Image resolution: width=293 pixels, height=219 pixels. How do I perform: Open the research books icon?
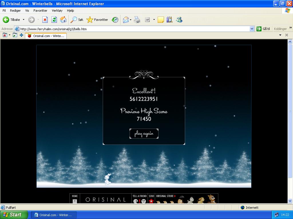click(x=169, y=20)
